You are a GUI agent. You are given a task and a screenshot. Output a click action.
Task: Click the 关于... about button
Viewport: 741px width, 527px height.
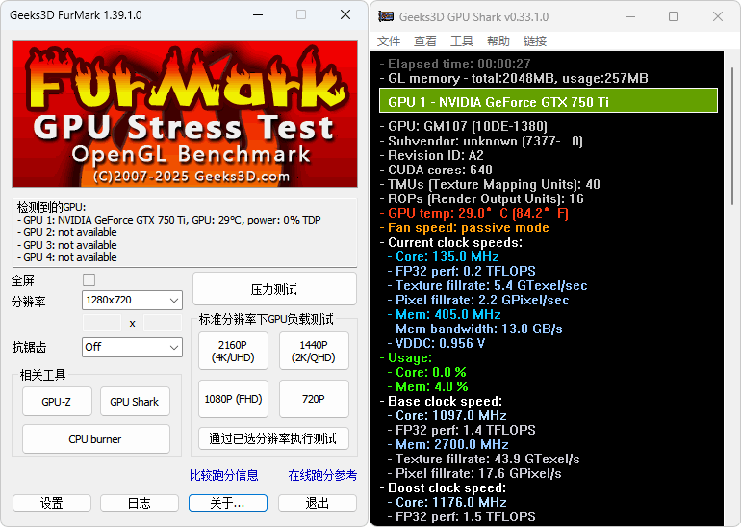pos(228,503)
